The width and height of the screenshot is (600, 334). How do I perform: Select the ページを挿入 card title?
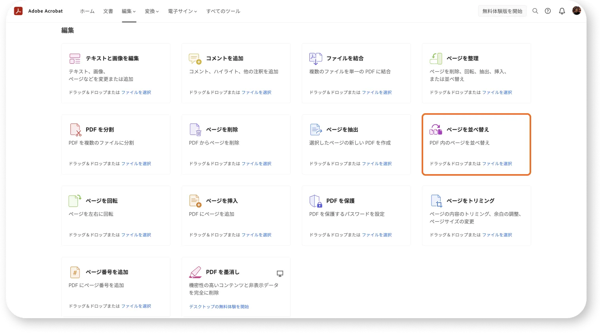click(x=222, y=201)
